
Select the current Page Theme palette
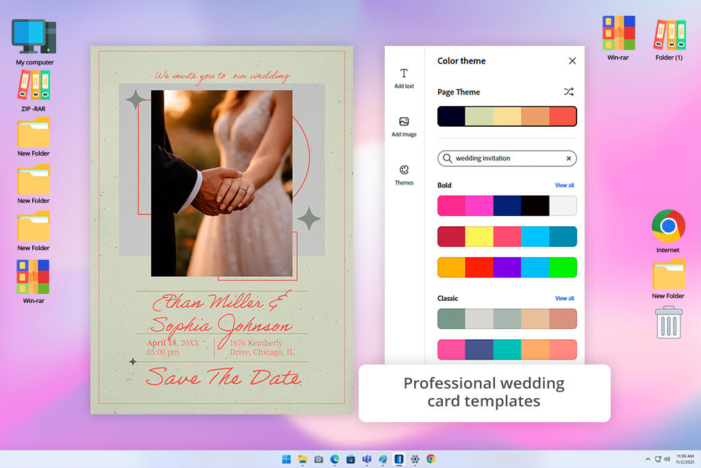(x=507, y=116)
